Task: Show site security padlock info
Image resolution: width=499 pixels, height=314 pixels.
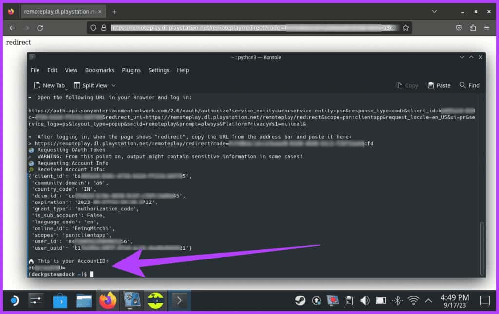Action: [x=104, y=28]
